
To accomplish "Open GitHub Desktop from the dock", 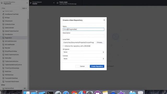I will click(x=97, y=92).
